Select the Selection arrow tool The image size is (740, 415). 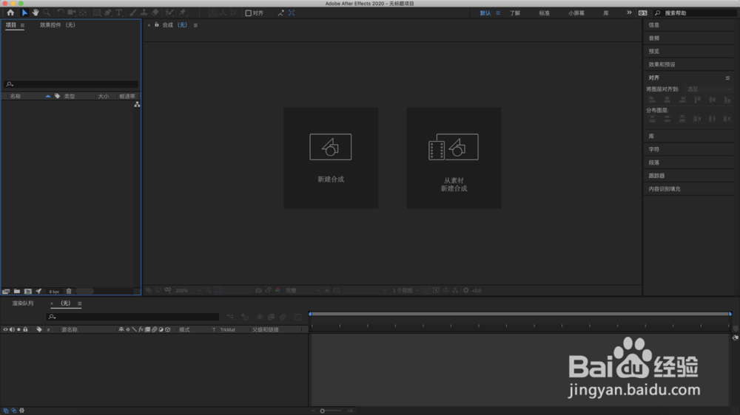click(x=24, y=13)
